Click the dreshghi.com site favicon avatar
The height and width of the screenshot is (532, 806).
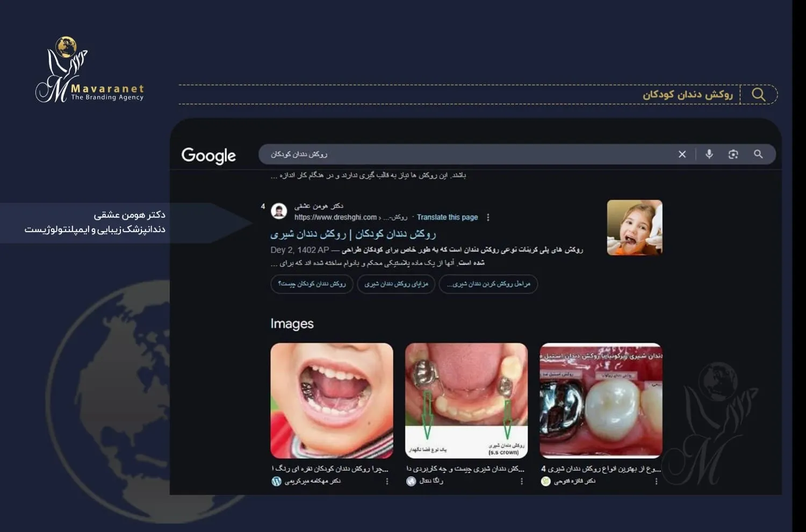click(279, 211)
